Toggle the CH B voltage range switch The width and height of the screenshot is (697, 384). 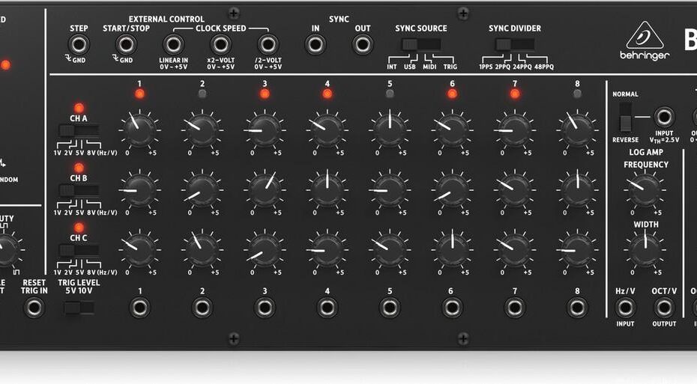click(79, 190)
